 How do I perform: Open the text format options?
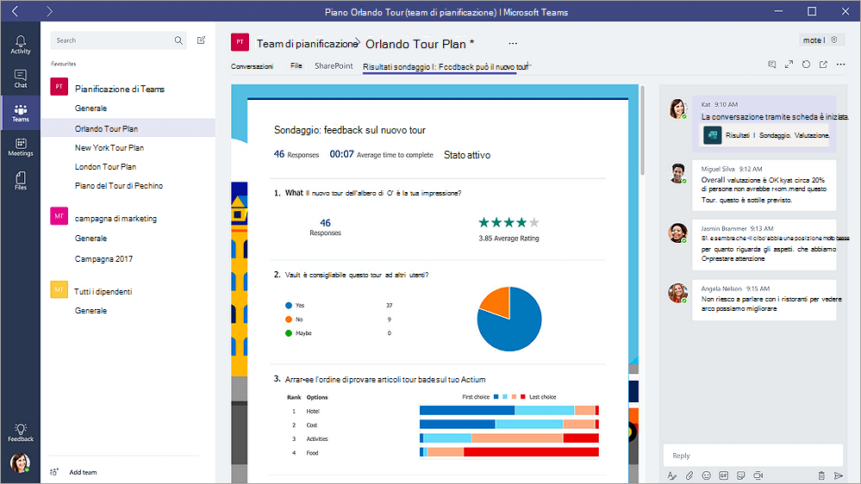tap(671, 475)
